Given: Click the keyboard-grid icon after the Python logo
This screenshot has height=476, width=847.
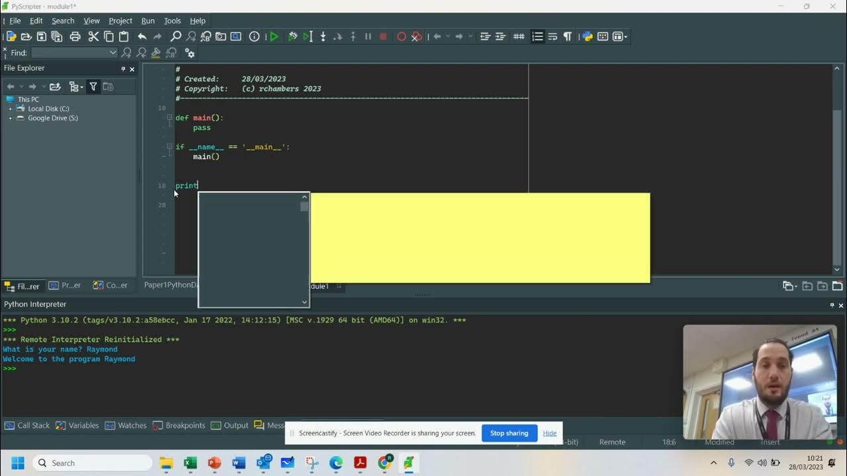Looking at the screenshot, I should [603, 37].
